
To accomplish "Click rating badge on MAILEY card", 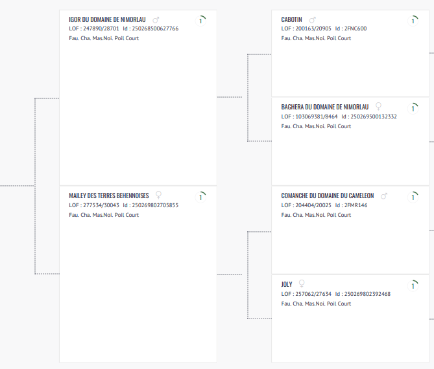I will 202,196.
